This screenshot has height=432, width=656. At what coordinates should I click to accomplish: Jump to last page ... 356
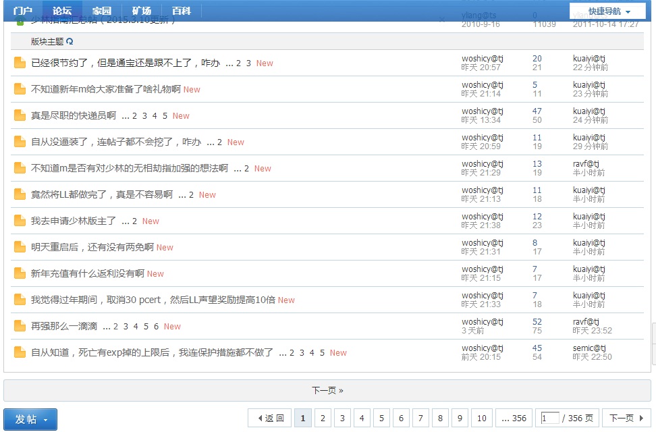pos(514,418)
